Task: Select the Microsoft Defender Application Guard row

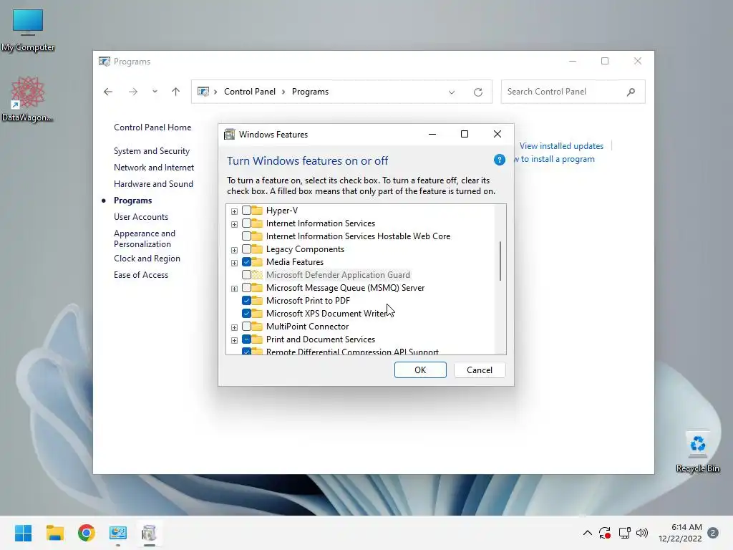Action: tap(338, 275)
